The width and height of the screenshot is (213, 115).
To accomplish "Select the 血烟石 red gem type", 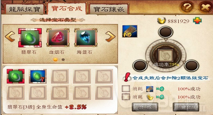I will pyautogui.click(x=58, y=37).
